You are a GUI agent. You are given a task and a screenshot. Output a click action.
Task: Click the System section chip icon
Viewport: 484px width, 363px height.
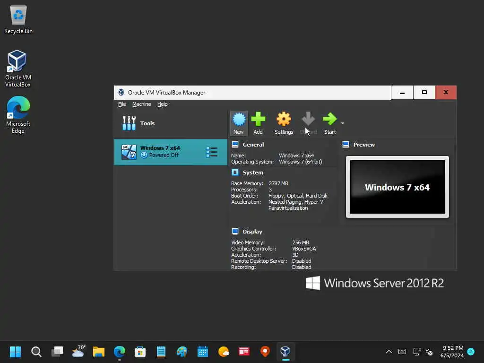click(x=235, y=172)
